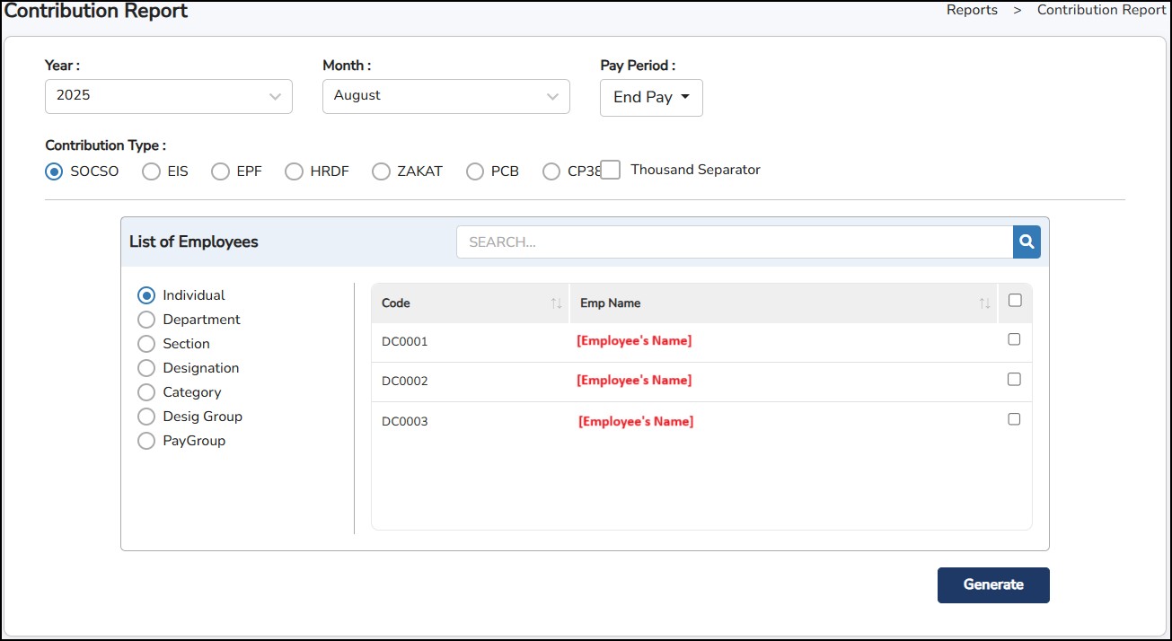Sort by Emp Name column arrows
This screenshot has width=1172, height=641.
pos(984,303)
